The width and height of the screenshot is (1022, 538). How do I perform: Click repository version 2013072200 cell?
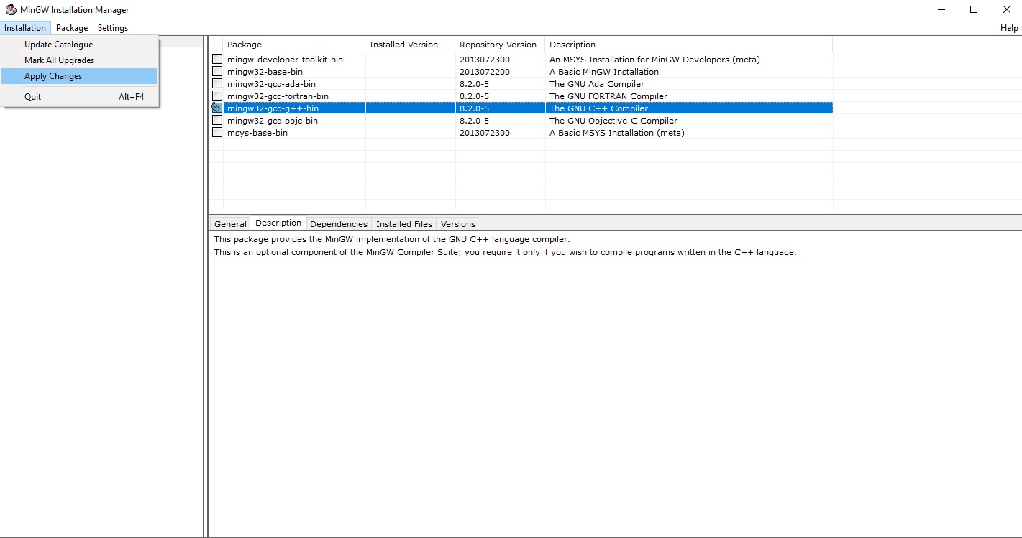click(485, 72)
